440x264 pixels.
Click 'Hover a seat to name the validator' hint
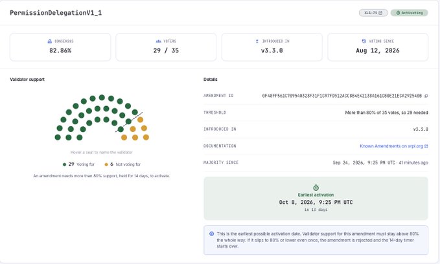coord(102,153)
